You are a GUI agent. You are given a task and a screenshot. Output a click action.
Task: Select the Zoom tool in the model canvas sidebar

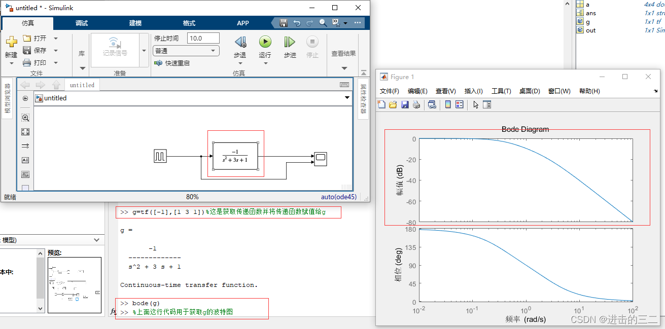tap(25, 117)
